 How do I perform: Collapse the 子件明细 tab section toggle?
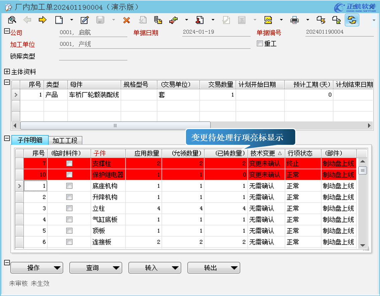[x=7, y=138]
